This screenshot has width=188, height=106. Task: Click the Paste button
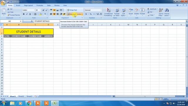tap(4, 12)
